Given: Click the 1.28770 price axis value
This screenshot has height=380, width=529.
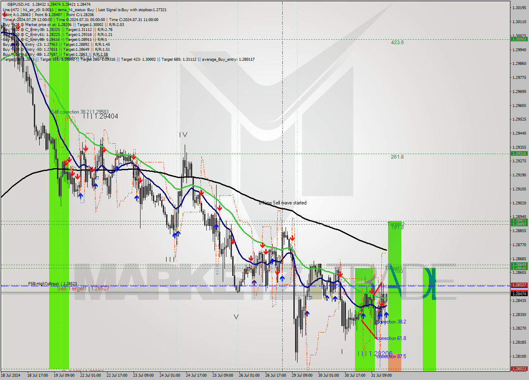Looking at the screenshot, I should 519,245.
